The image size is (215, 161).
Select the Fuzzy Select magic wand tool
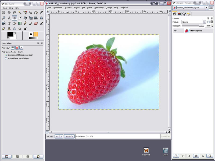pyautogui.click(x=20, y=13)
